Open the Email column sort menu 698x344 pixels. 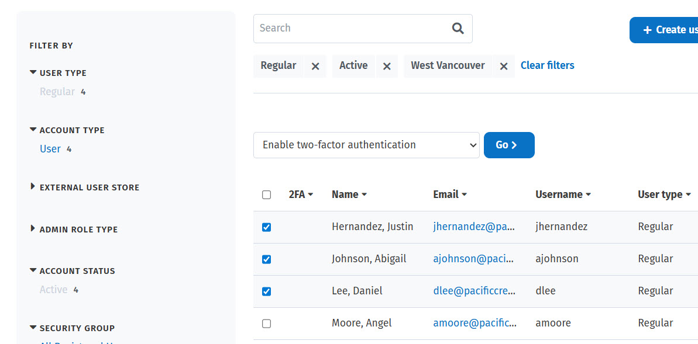pyautogui.click(x=465, y=194)
